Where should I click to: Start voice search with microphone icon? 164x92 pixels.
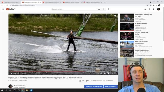pyautogui.click(x=108, y=9)
